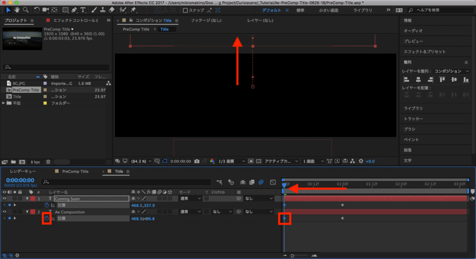Viewport: 476px width, 259px height.
Task: Select the Puppet Pin tool
Action: 133,10
